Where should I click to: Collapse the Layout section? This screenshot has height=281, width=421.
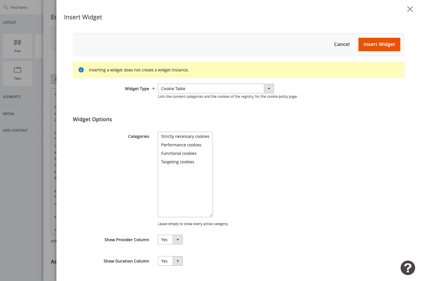pyautogui.click(x=22, y=23)
